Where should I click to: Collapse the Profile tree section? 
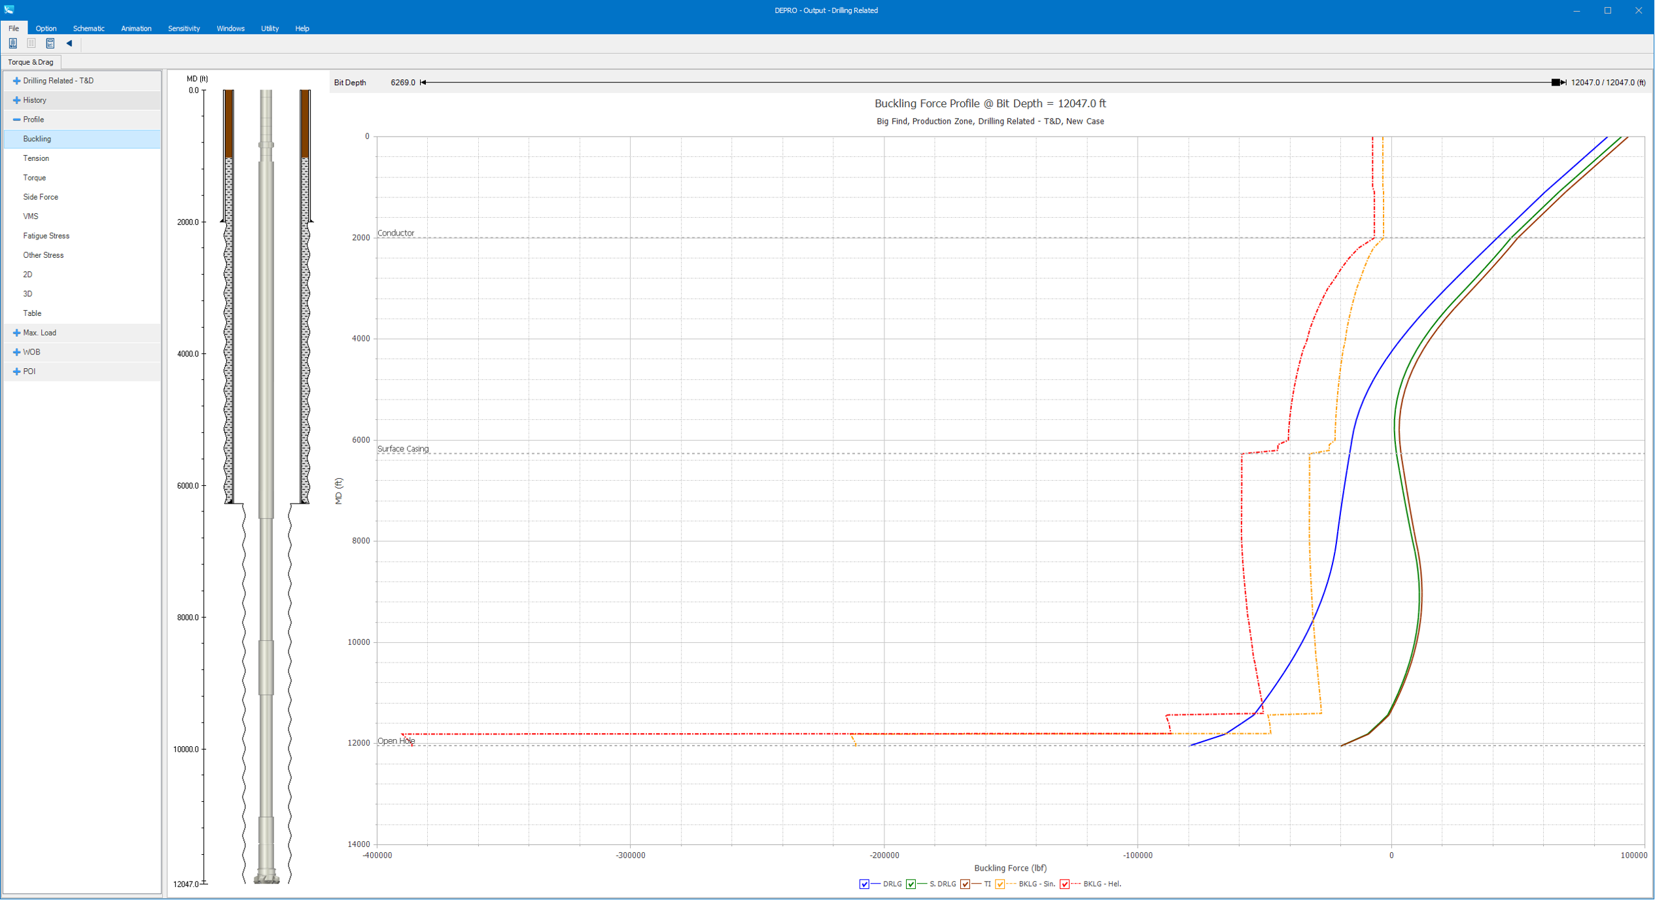tap(16, 120)
